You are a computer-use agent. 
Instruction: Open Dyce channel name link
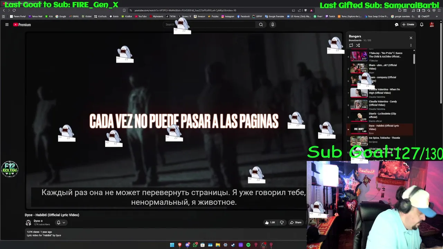37,221
